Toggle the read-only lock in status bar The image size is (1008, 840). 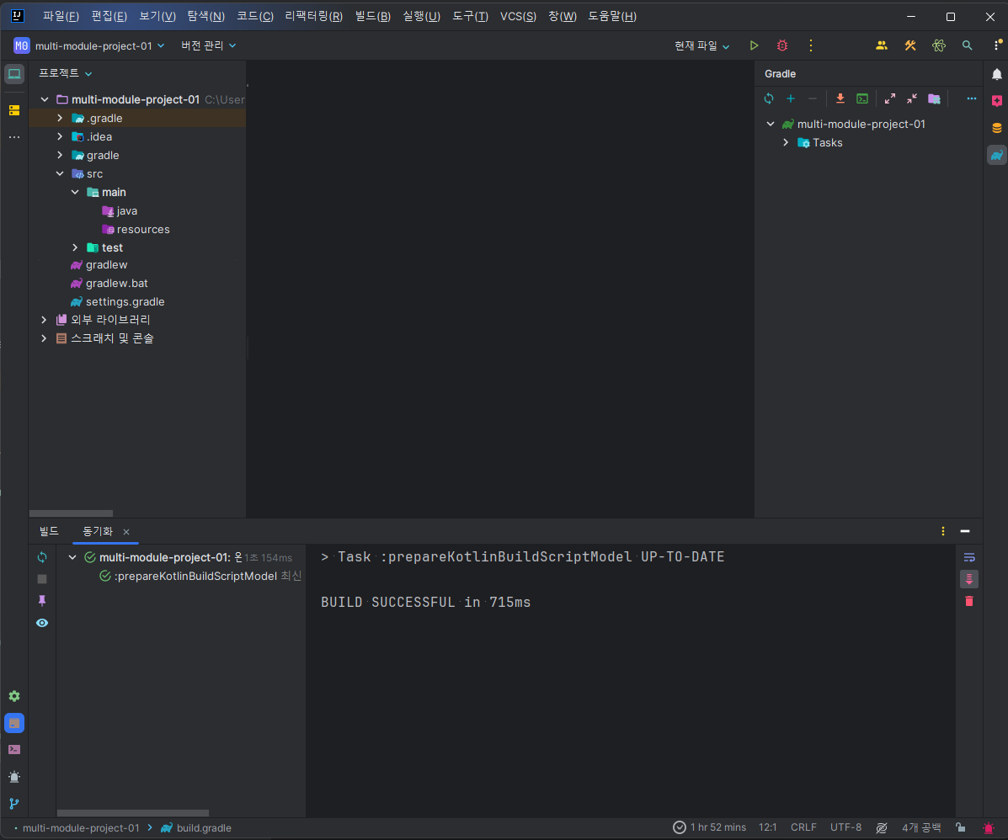click(x=961, y=827)
